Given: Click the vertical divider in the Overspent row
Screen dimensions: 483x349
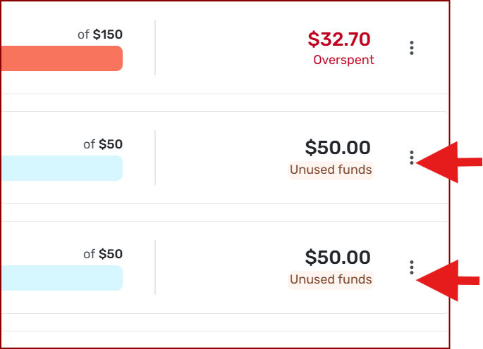Looking at the screenshot, I should [x=155, y=48].
